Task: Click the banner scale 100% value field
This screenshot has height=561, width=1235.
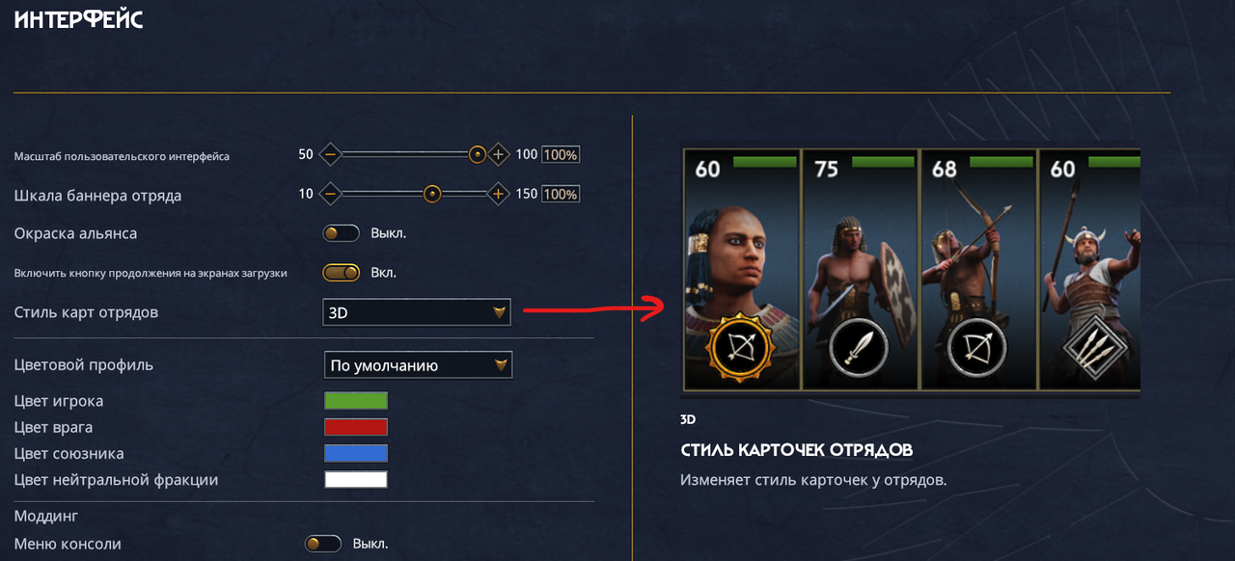Action: [561, 194]
